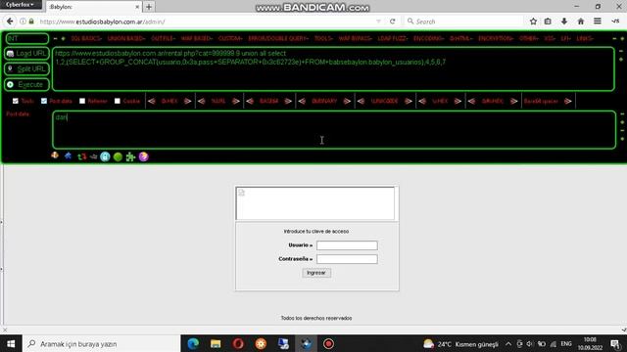The width and height of the screenshot is (627, 352).
Task: Open the SQL BASICS dropdown menu
Action: (86, 39)
